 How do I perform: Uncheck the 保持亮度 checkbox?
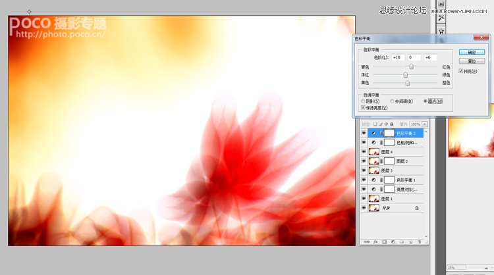364,107
